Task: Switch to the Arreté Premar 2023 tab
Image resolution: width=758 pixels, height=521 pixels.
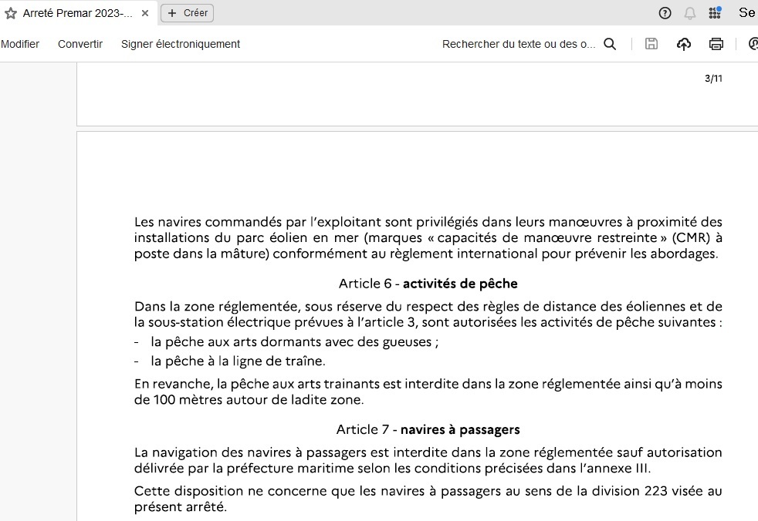Action: tap(77, 14)
